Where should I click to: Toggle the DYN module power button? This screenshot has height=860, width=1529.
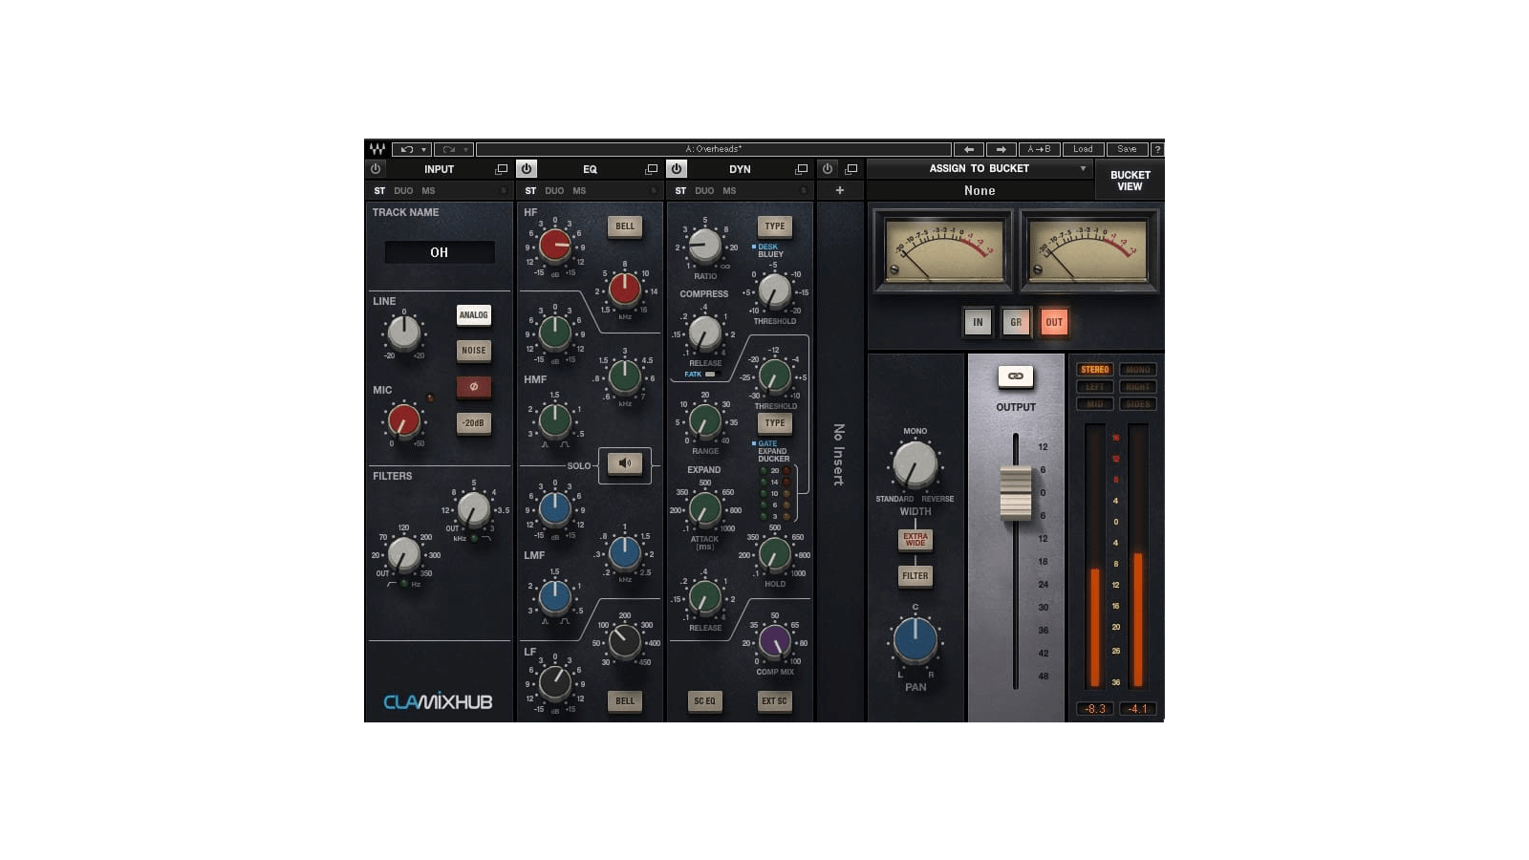click(x=677, y=169)
